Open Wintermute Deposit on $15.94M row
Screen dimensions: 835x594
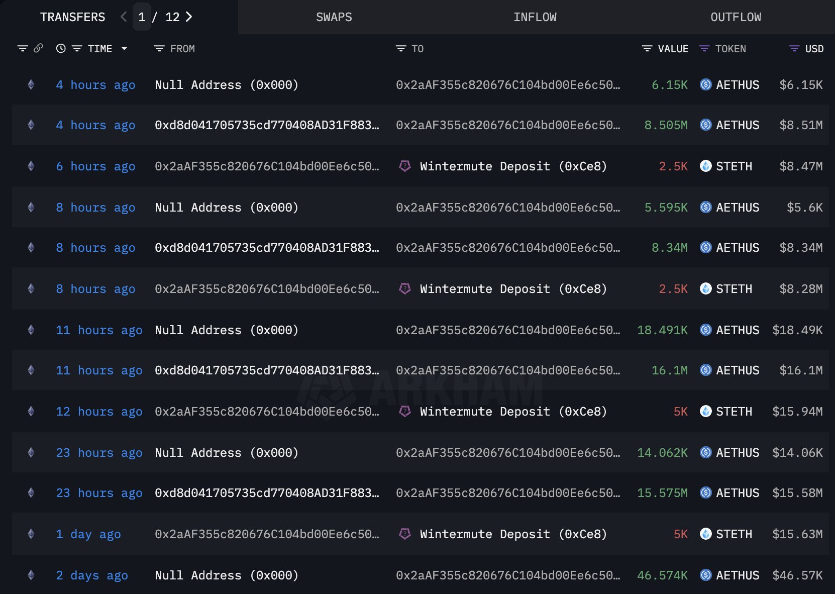(513, 412)
